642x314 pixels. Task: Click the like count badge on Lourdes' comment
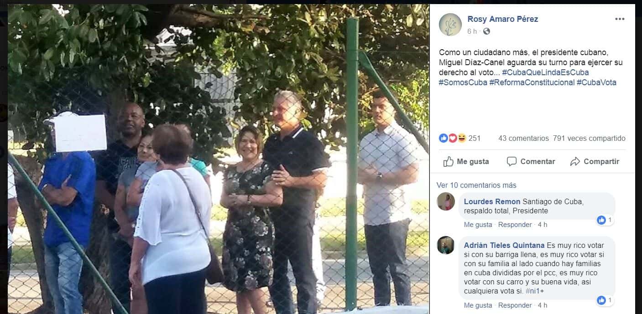click(x=605, y=220)
